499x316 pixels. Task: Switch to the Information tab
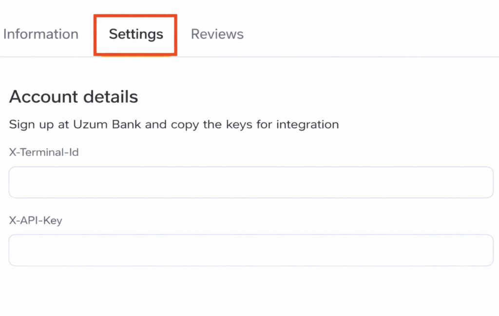[x=40, y=34]
